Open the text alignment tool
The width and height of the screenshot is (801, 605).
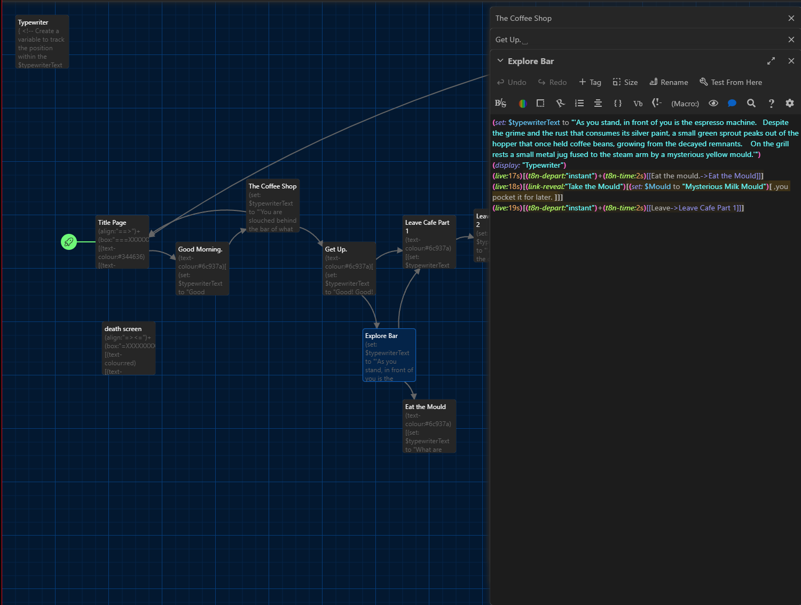(x=598, y=104)
